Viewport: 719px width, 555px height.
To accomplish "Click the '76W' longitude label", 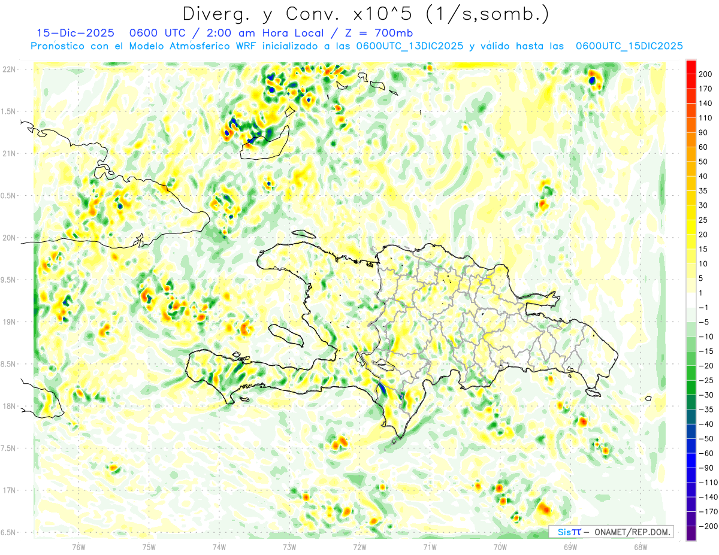I will pos(78,547).
